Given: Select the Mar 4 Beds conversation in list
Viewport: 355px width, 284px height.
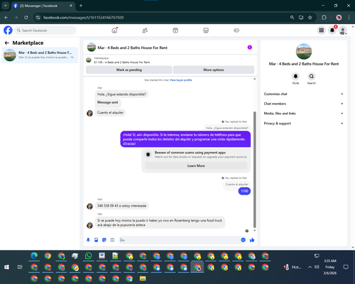Looking at the screenshot, I should click(40, 55).
